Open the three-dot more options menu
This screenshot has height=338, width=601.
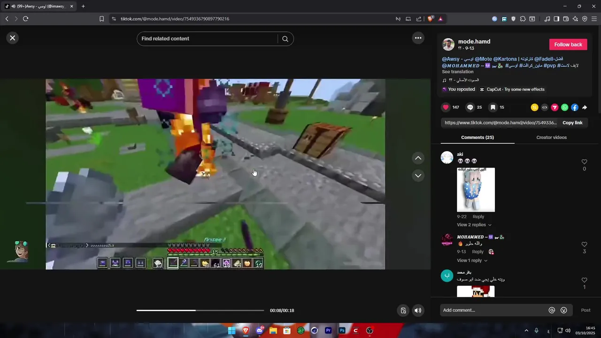[418, 38]
